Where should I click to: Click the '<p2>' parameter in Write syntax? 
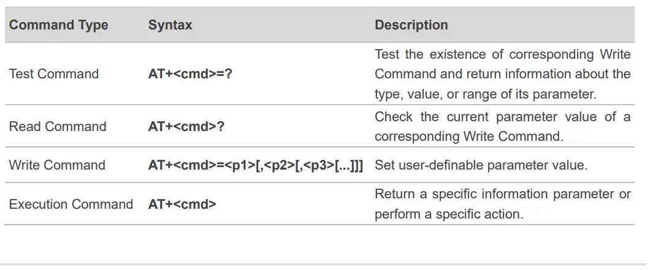pos(281,165)
